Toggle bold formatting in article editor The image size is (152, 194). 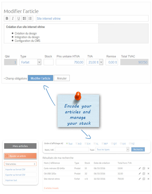pyautogui.click(x=7, y=19)
